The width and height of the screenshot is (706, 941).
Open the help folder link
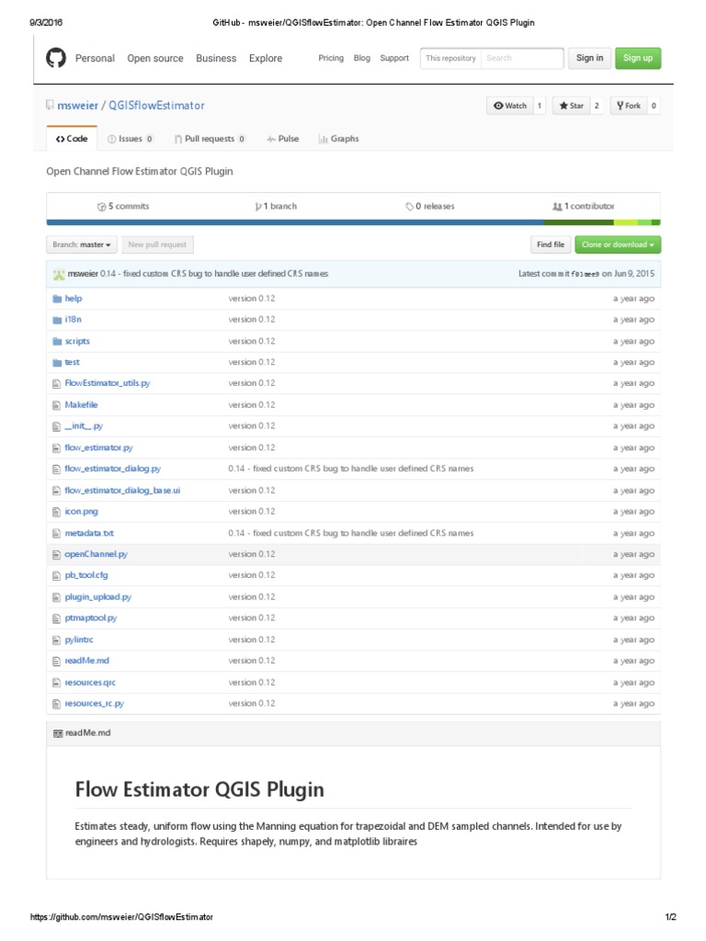[x=74, y=299]
